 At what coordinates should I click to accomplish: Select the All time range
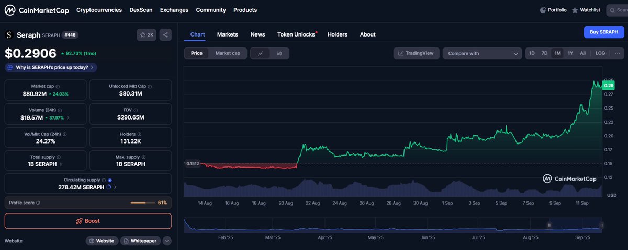coord(582,53)
